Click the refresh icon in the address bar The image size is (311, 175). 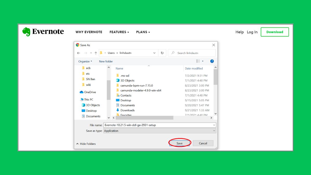tap(162, 53)
